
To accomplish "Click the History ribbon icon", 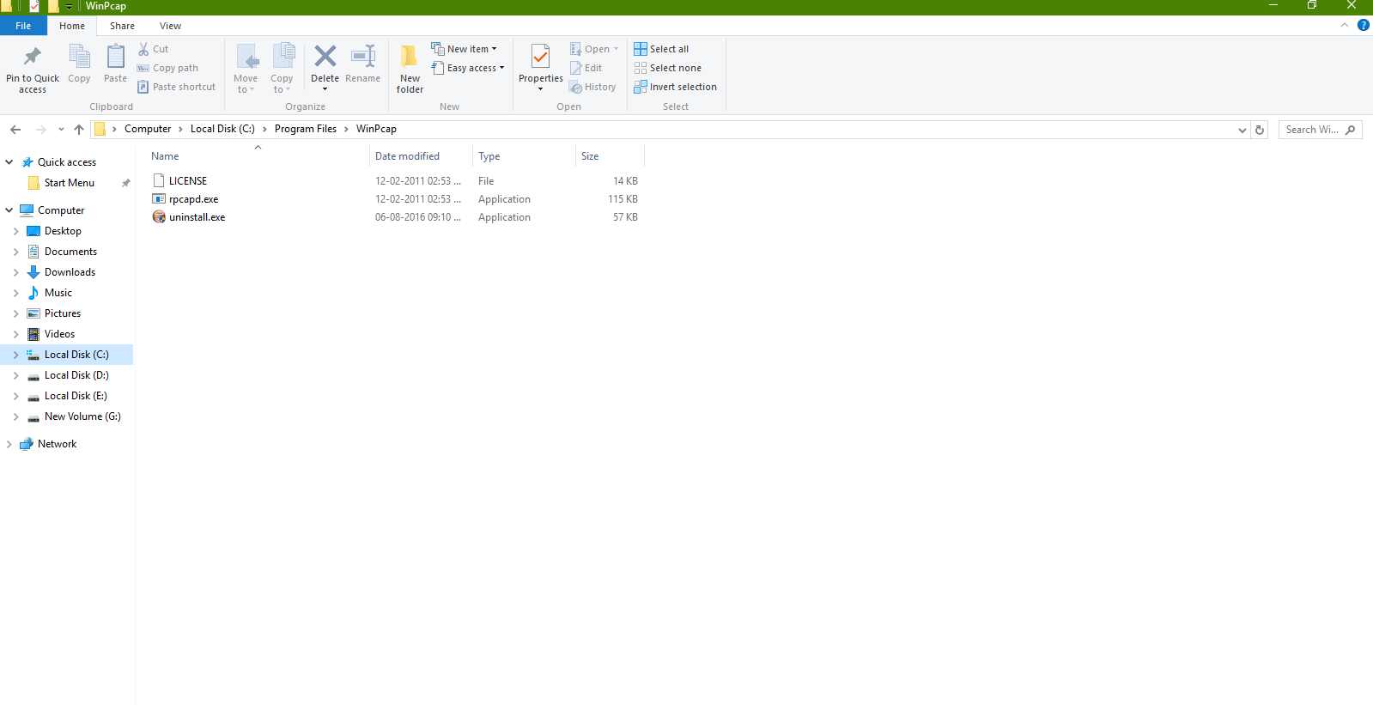I will click(575, 87).
